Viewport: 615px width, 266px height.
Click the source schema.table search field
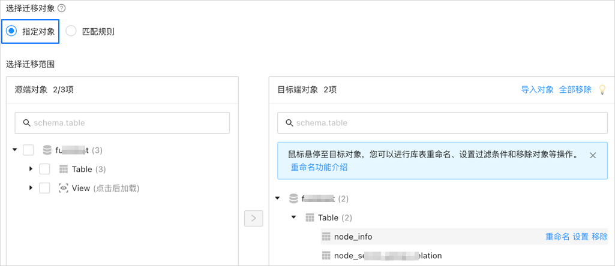(122, 123)
